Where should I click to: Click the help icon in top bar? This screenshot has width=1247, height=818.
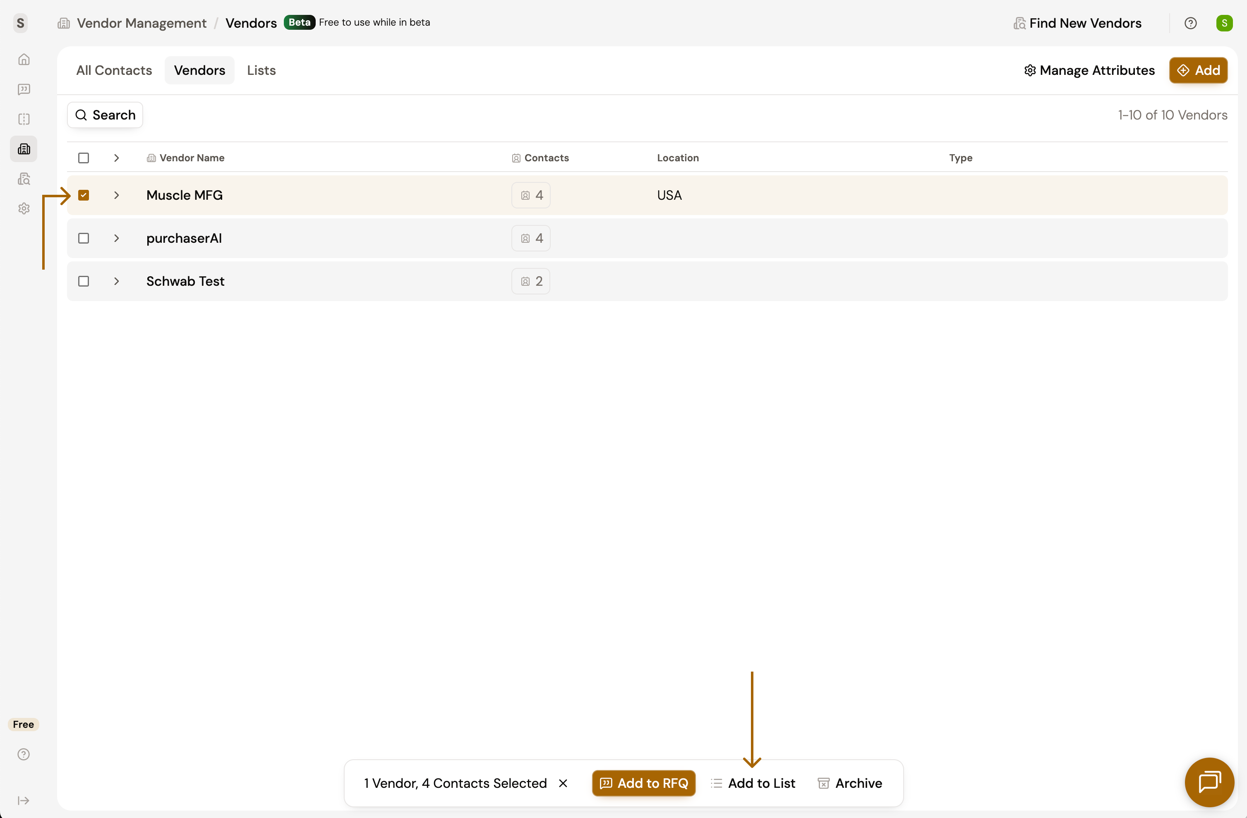1190,23
